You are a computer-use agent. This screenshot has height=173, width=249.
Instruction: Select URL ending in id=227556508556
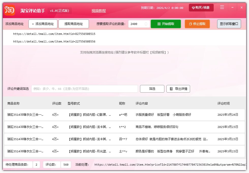54,41
